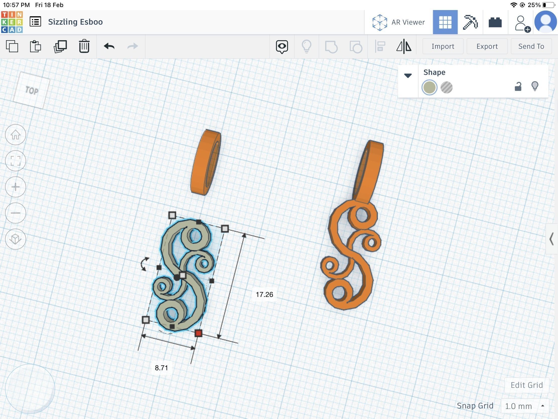
Task: Click the Export button
Action: 487,46
